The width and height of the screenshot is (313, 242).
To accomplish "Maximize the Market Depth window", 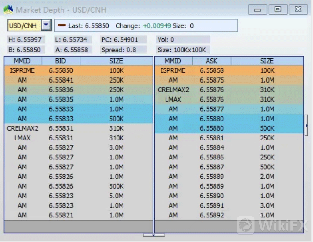I will point(277,9).
